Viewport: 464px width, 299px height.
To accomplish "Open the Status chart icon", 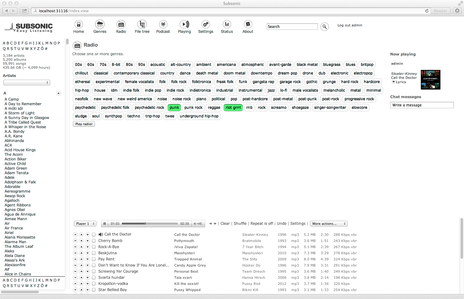I will (x=227, y=24).
